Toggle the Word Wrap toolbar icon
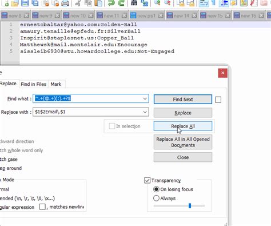The height and width of the screenshot is (226, 271). (204, 3)
